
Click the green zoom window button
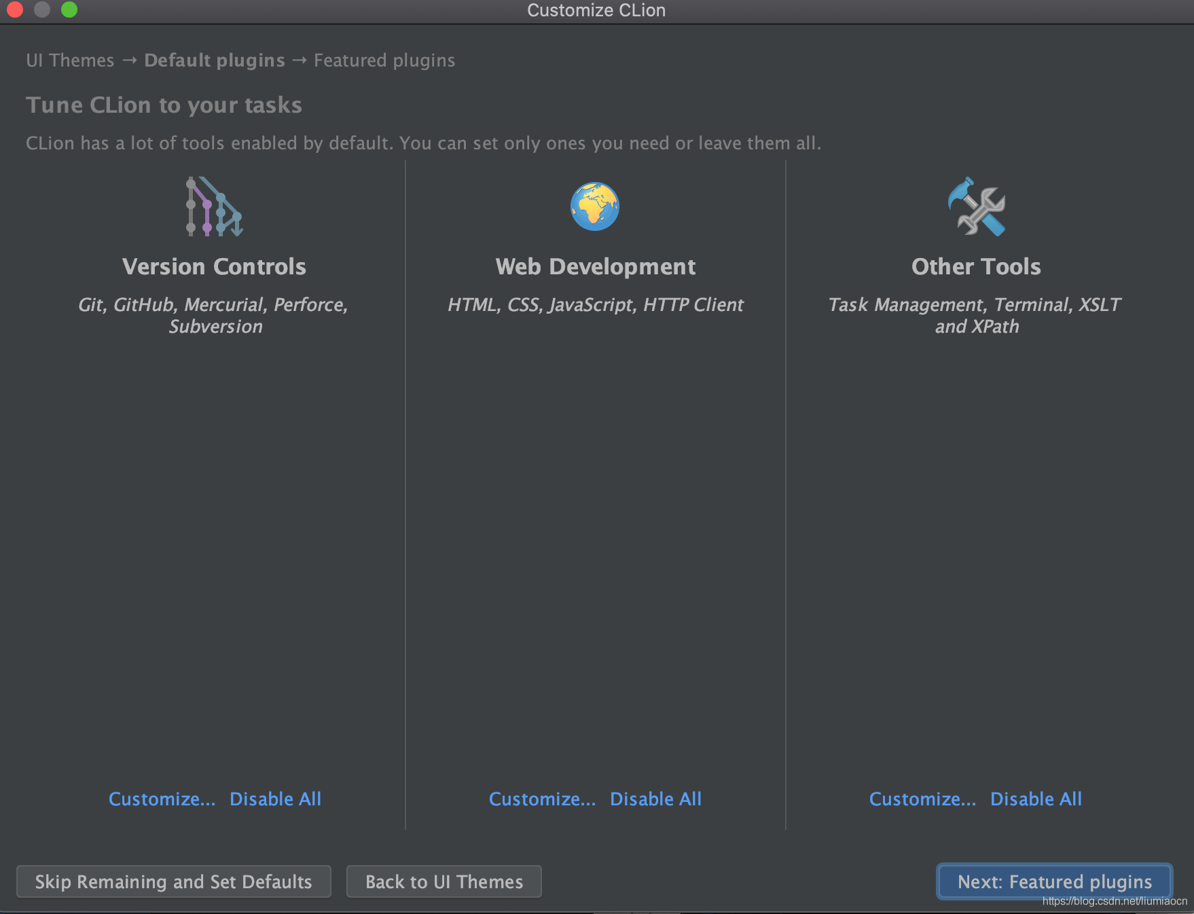69,10
